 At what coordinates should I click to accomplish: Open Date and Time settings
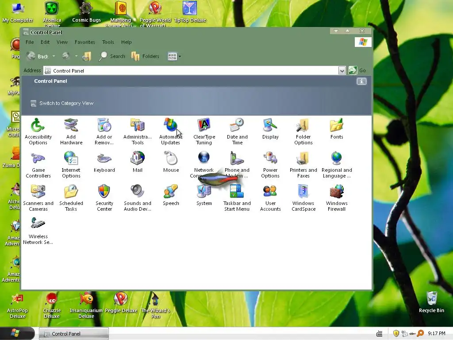237,131
